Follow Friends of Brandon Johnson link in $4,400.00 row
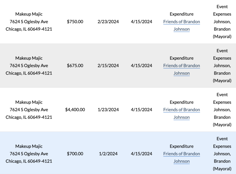The image size is (236, 174). [181, 110]
